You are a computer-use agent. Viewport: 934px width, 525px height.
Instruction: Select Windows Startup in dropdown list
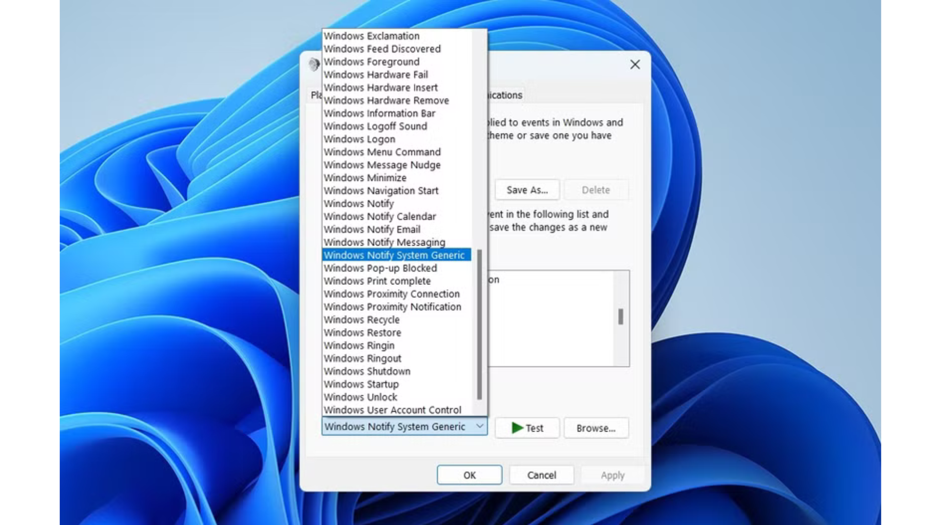coord(361,384)
